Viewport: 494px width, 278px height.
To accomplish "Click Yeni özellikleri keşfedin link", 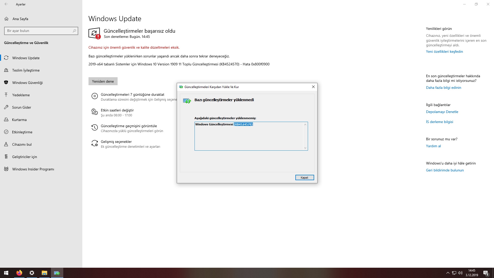I will 444,51.
